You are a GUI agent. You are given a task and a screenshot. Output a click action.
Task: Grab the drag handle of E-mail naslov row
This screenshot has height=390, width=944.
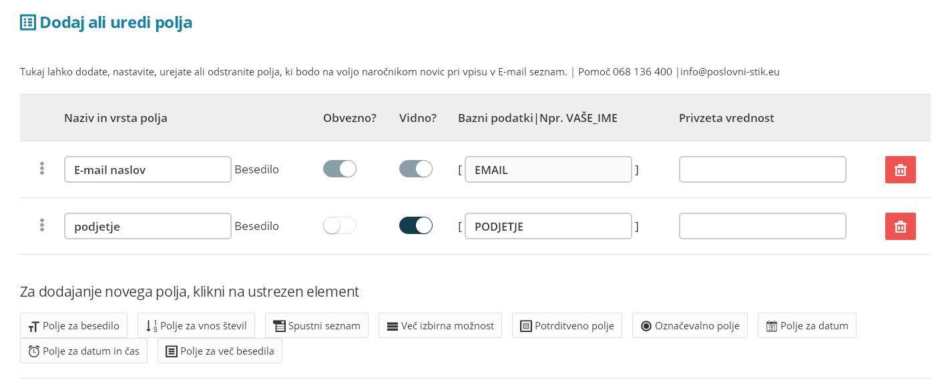pyautogui.click(x=42, y=169)
